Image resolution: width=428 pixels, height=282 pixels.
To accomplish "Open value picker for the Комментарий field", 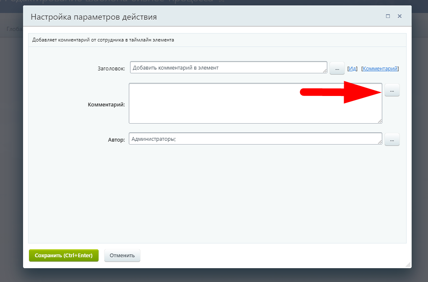I will click(392, 90).
